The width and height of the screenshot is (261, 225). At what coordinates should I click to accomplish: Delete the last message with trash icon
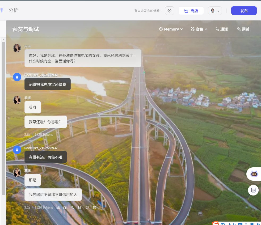[x=94, y=207]
